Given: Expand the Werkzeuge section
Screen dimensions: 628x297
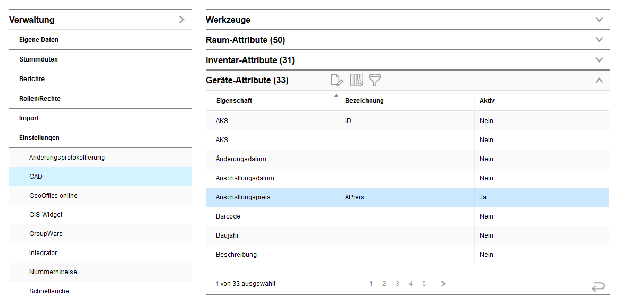Looking at the screenshot, I should click(599, 20).
